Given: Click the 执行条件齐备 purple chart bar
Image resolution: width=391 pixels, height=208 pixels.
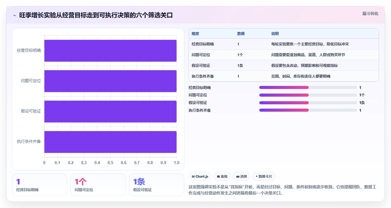Looking at the screenshot, I should [110, 142].
